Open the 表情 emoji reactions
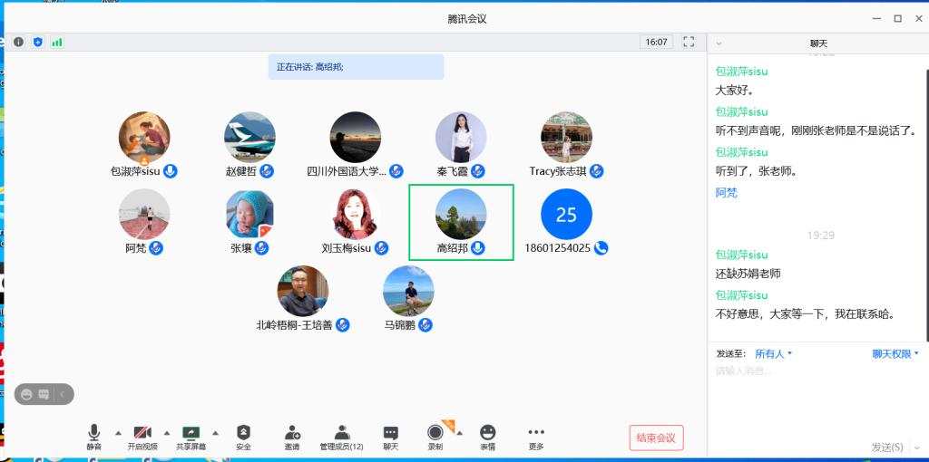The image size is (929, 462). tap(488, 437)
